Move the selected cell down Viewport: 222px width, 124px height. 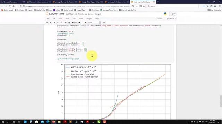tap(69, 22)
